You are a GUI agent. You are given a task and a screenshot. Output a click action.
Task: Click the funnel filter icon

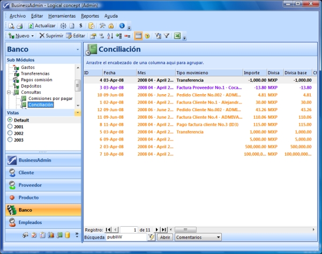click(167, 36)
